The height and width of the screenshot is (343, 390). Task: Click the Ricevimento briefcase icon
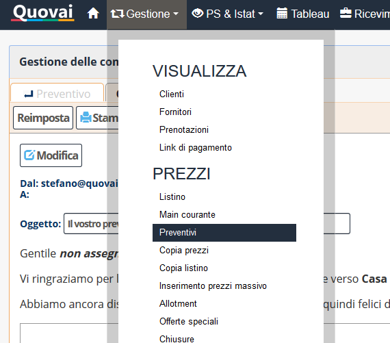pos(346,13)
